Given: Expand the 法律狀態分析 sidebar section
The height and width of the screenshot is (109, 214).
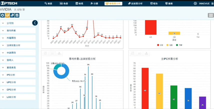Looking at the screenshot, I should 17,45.
